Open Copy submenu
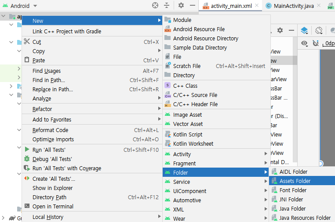 coord(92,51)
